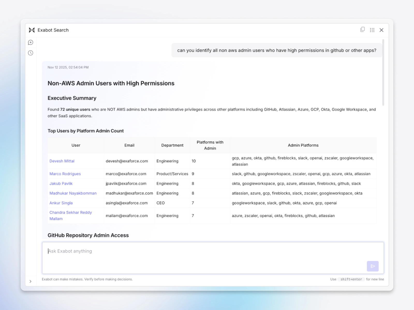Click the Exabot logo icon

click(x=32, y=30)
